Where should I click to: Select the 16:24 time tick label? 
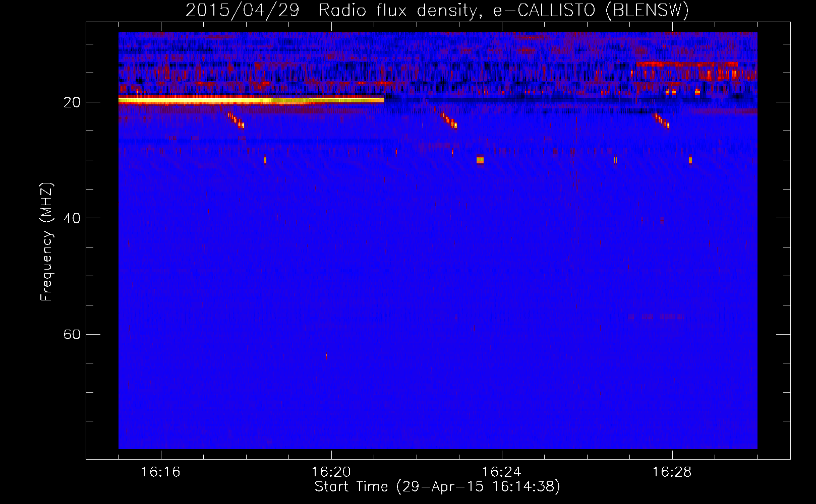click(x=502, y=472)
